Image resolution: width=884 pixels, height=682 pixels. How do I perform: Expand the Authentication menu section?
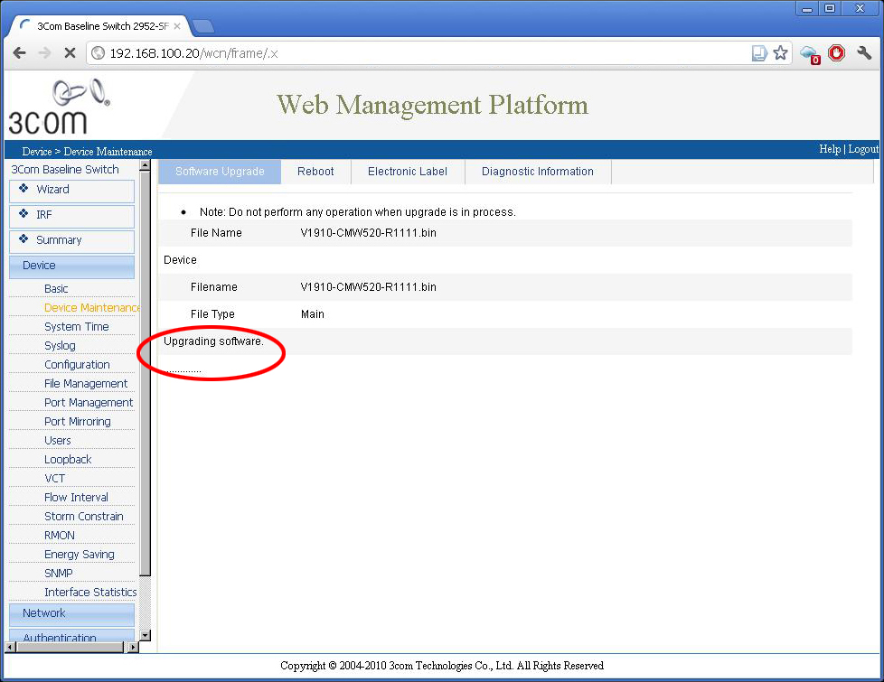click(72, 636)
